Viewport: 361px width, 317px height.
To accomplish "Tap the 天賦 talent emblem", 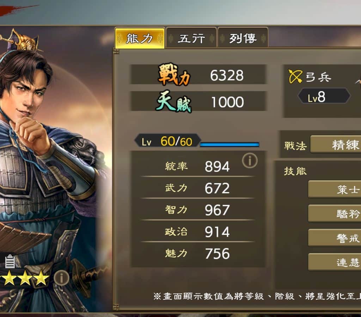I will click(x=174, y=102).
